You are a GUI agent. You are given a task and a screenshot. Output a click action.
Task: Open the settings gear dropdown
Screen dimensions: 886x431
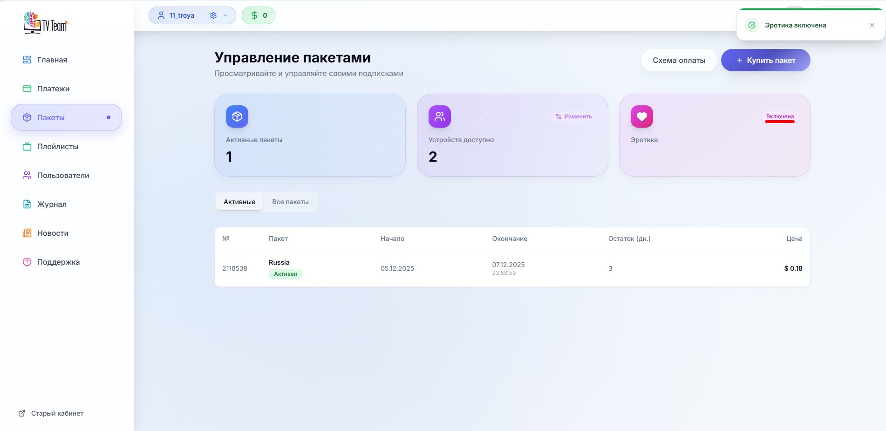218,15
